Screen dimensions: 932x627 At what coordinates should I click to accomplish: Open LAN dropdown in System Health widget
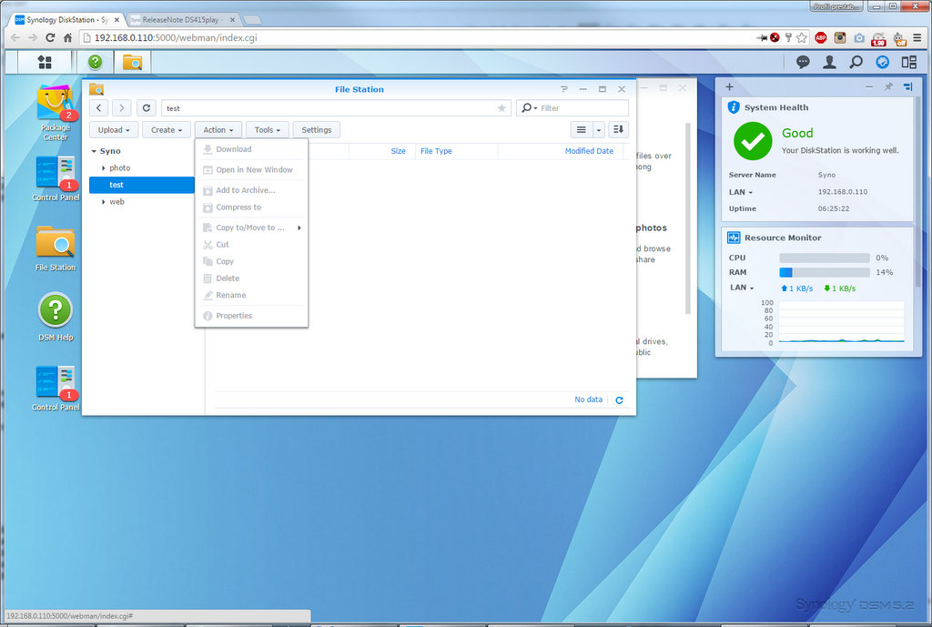tap(741, 193)
